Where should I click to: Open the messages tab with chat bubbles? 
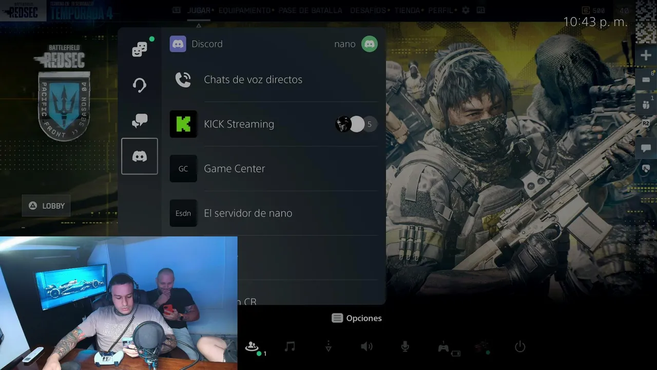tap(140, 121)
